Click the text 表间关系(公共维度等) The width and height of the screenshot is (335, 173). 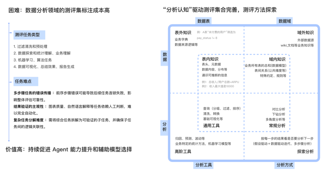coord(270,71)
